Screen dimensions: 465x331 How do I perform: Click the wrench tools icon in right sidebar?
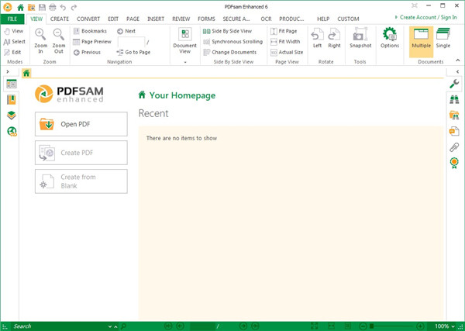(x=454, y=84)
